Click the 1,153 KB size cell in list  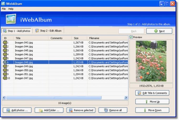tap(78, 62)
